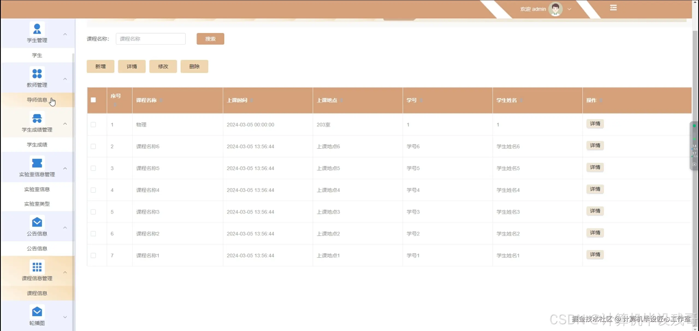Click the 详情 button for 课程名称6 row
This screenshot has width=699, height=331.
pos(595,146)
